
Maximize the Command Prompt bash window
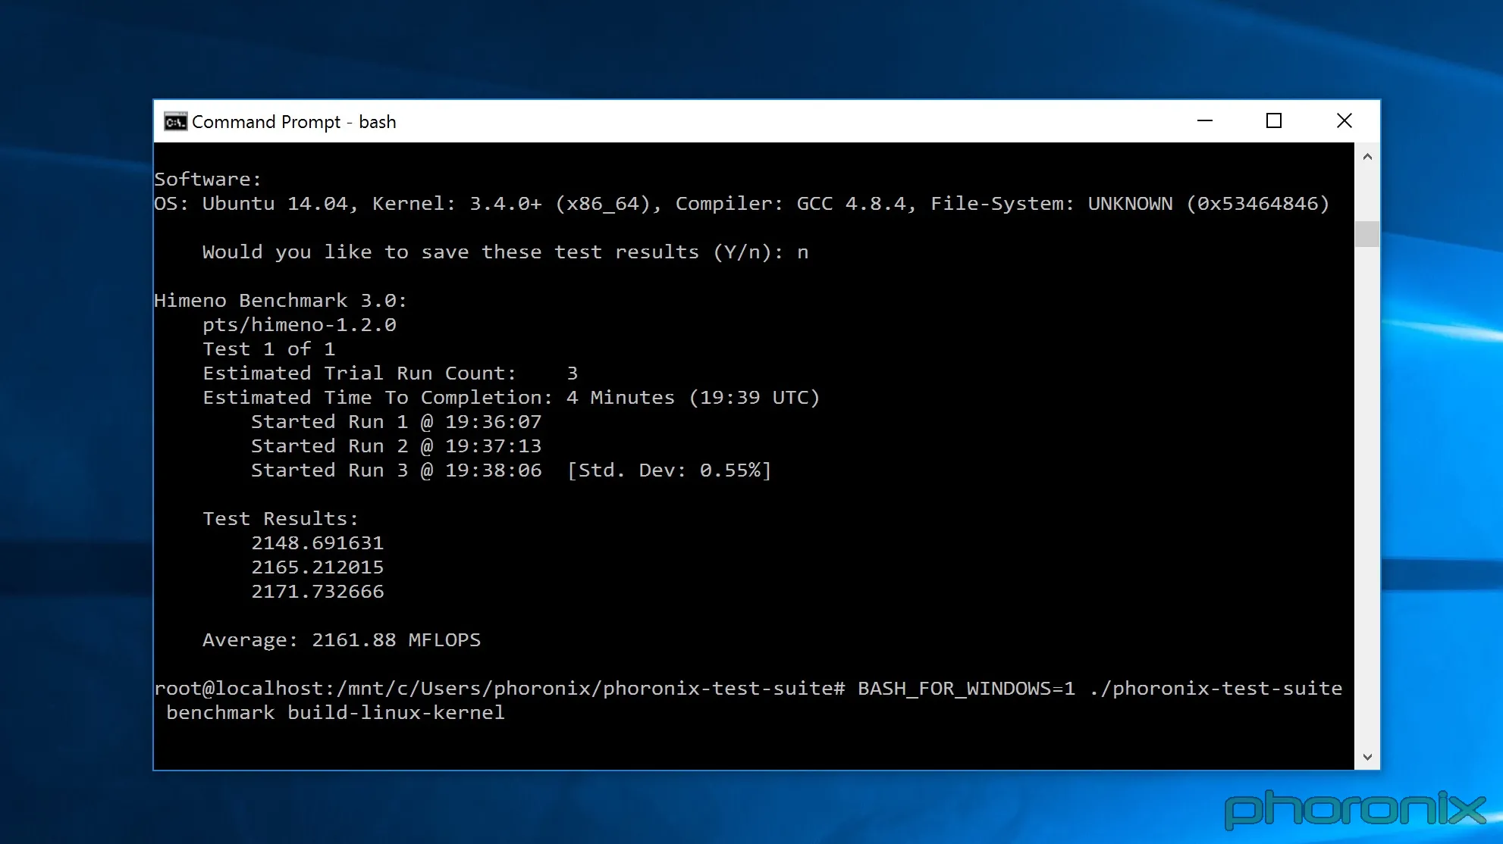[1274, 121]
